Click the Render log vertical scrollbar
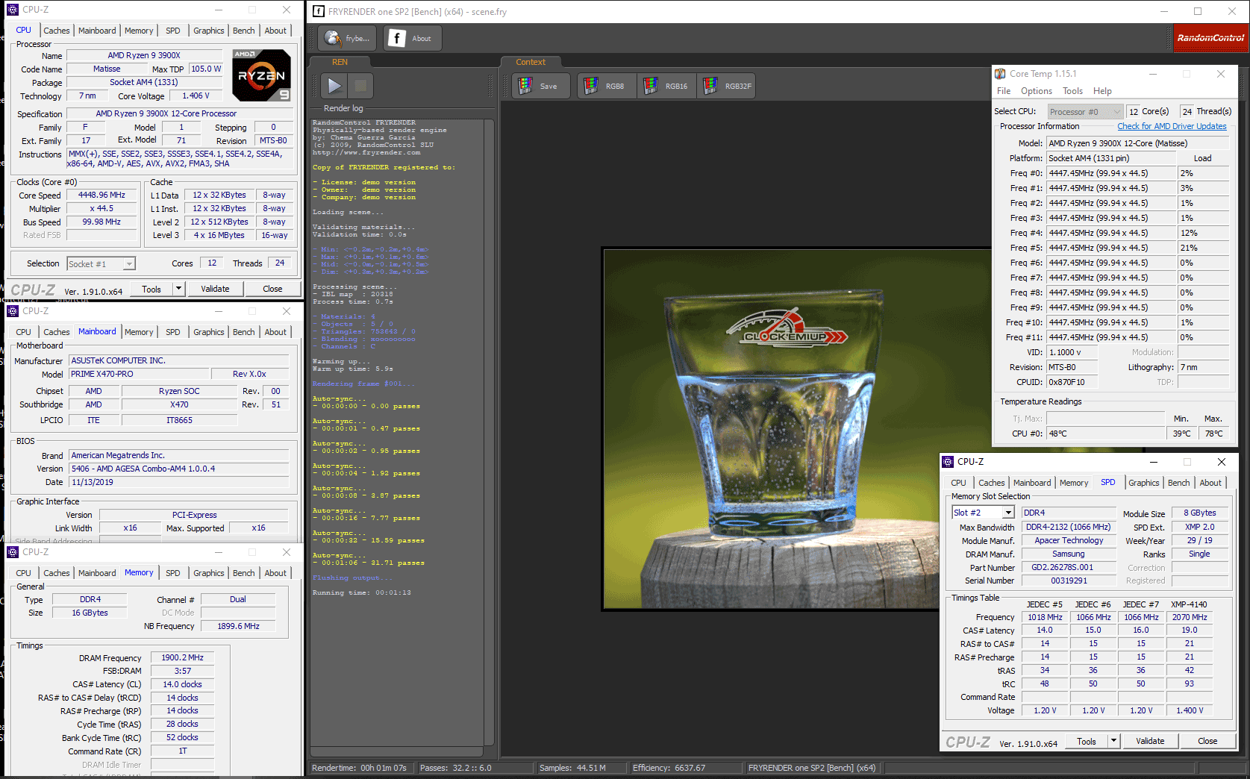The width and height of the screenshot is (1250, 779). pyautogui.click(x=489, y=433)
